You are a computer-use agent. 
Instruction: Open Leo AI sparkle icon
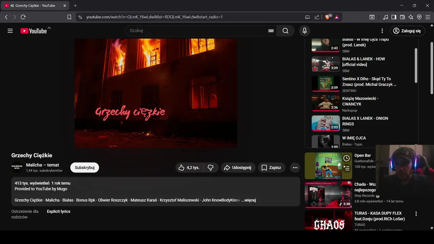click(x=411, y=17)
